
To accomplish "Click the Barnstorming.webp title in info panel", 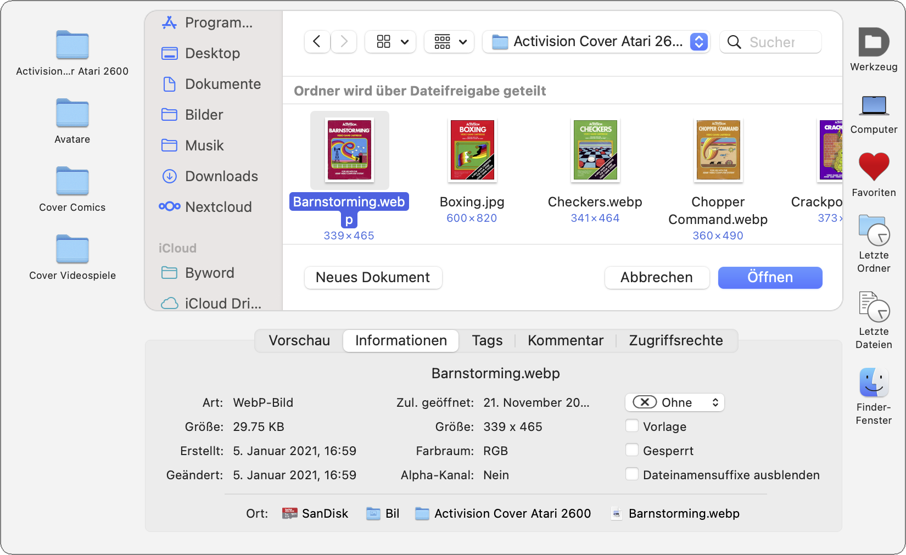I will [495, 373].
